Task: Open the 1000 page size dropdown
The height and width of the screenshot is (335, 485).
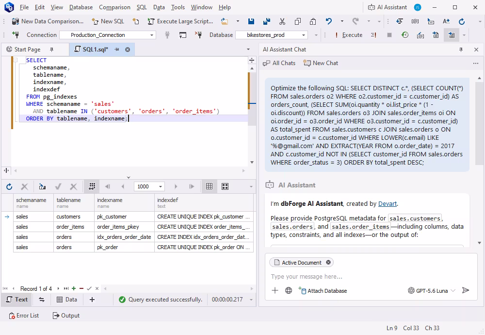Action: (160, 186)
